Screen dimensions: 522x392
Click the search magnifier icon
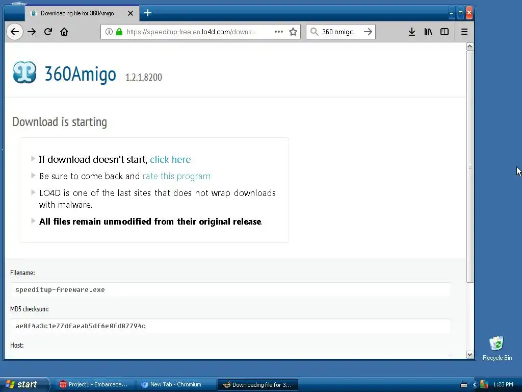pos(314,32)
